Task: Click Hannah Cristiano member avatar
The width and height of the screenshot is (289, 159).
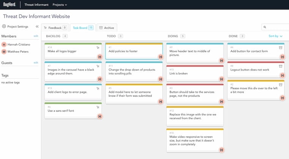Action: [4, 44]
